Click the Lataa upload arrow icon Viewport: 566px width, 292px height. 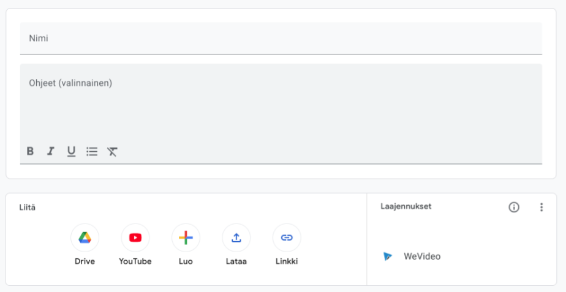[236, 238]
